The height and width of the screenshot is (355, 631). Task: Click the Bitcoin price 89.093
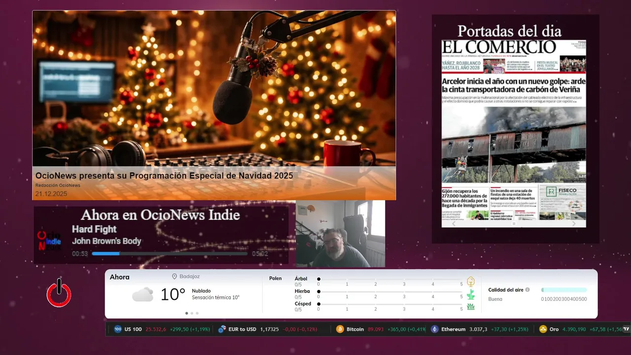coord(376,329)
